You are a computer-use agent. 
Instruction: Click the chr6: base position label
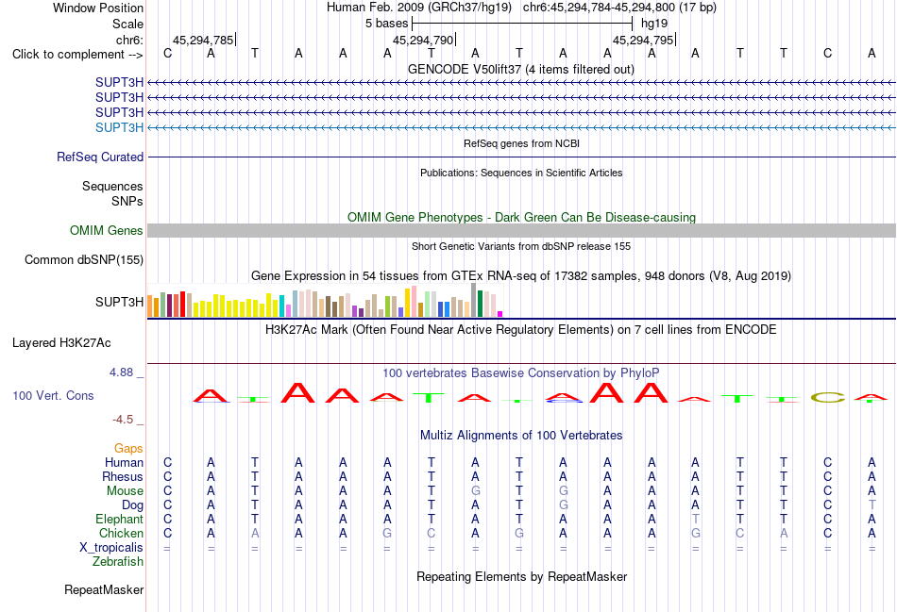point(129,40)
